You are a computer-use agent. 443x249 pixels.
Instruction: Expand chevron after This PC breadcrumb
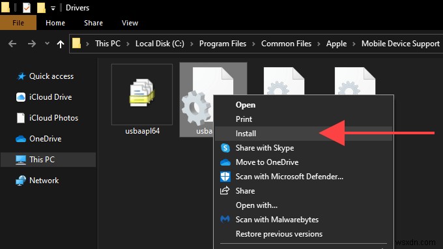click(x=128, y=44)
